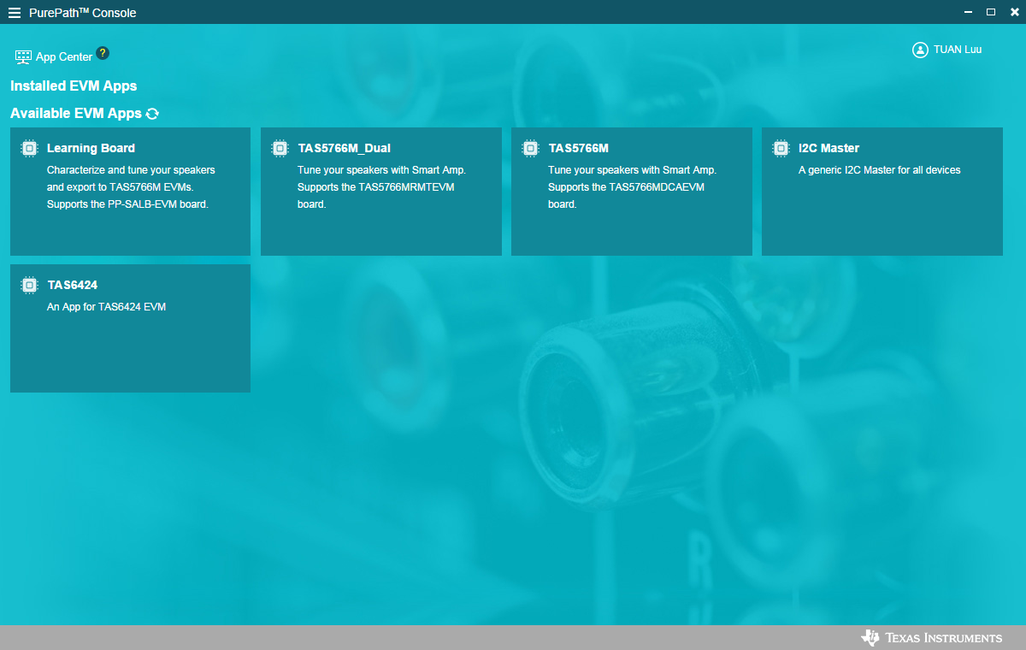Click the TAS6424 chip icon

[x=29, y=285]
